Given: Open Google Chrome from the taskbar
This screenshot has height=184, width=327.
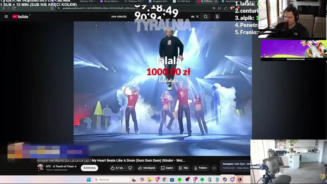Looking at the screenshot, I should click(x=165, y=180).
